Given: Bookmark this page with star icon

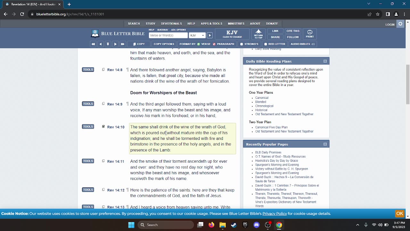Looking at the screenshot, I should [378, 14].
